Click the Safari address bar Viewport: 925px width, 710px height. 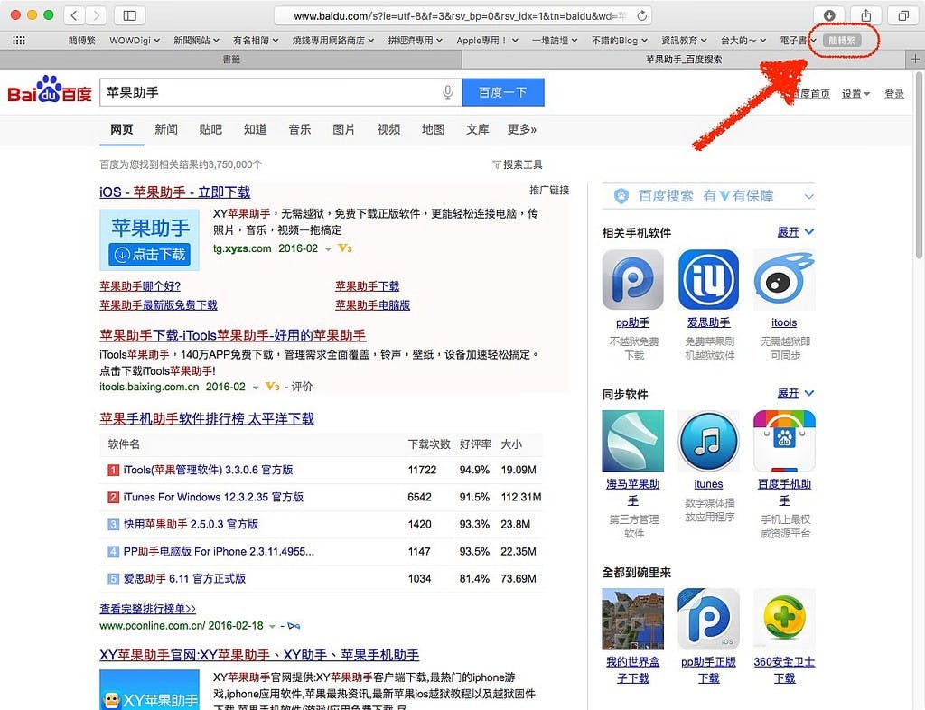click(x=463, y=16)
